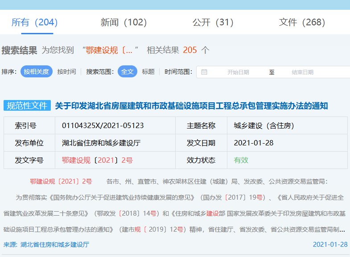
Task: Limit search scope to 标题
Action: 148,72
